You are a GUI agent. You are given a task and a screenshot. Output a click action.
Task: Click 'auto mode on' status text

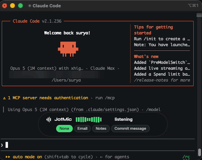tap(27, 157)
